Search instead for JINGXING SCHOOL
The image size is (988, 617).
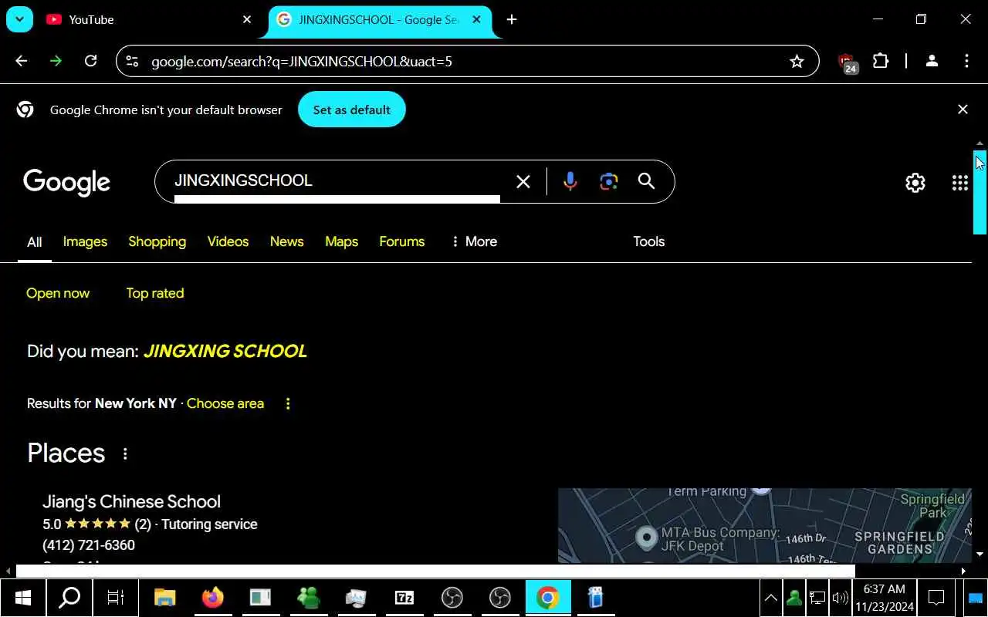[x=225, y=351]
